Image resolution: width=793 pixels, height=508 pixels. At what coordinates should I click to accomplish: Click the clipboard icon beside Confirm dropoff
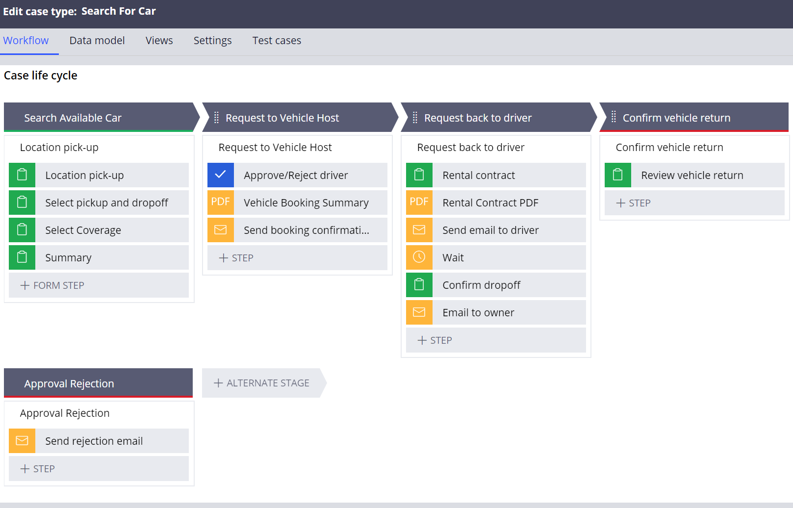419,285
